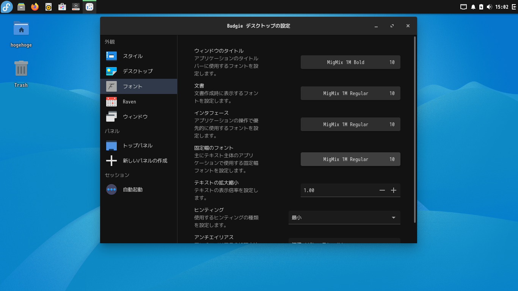Image resolution: width=518 pixels, height=291 pixels.
Task: Open the 15:02 clock in panel
Action: tap(502, 7)
